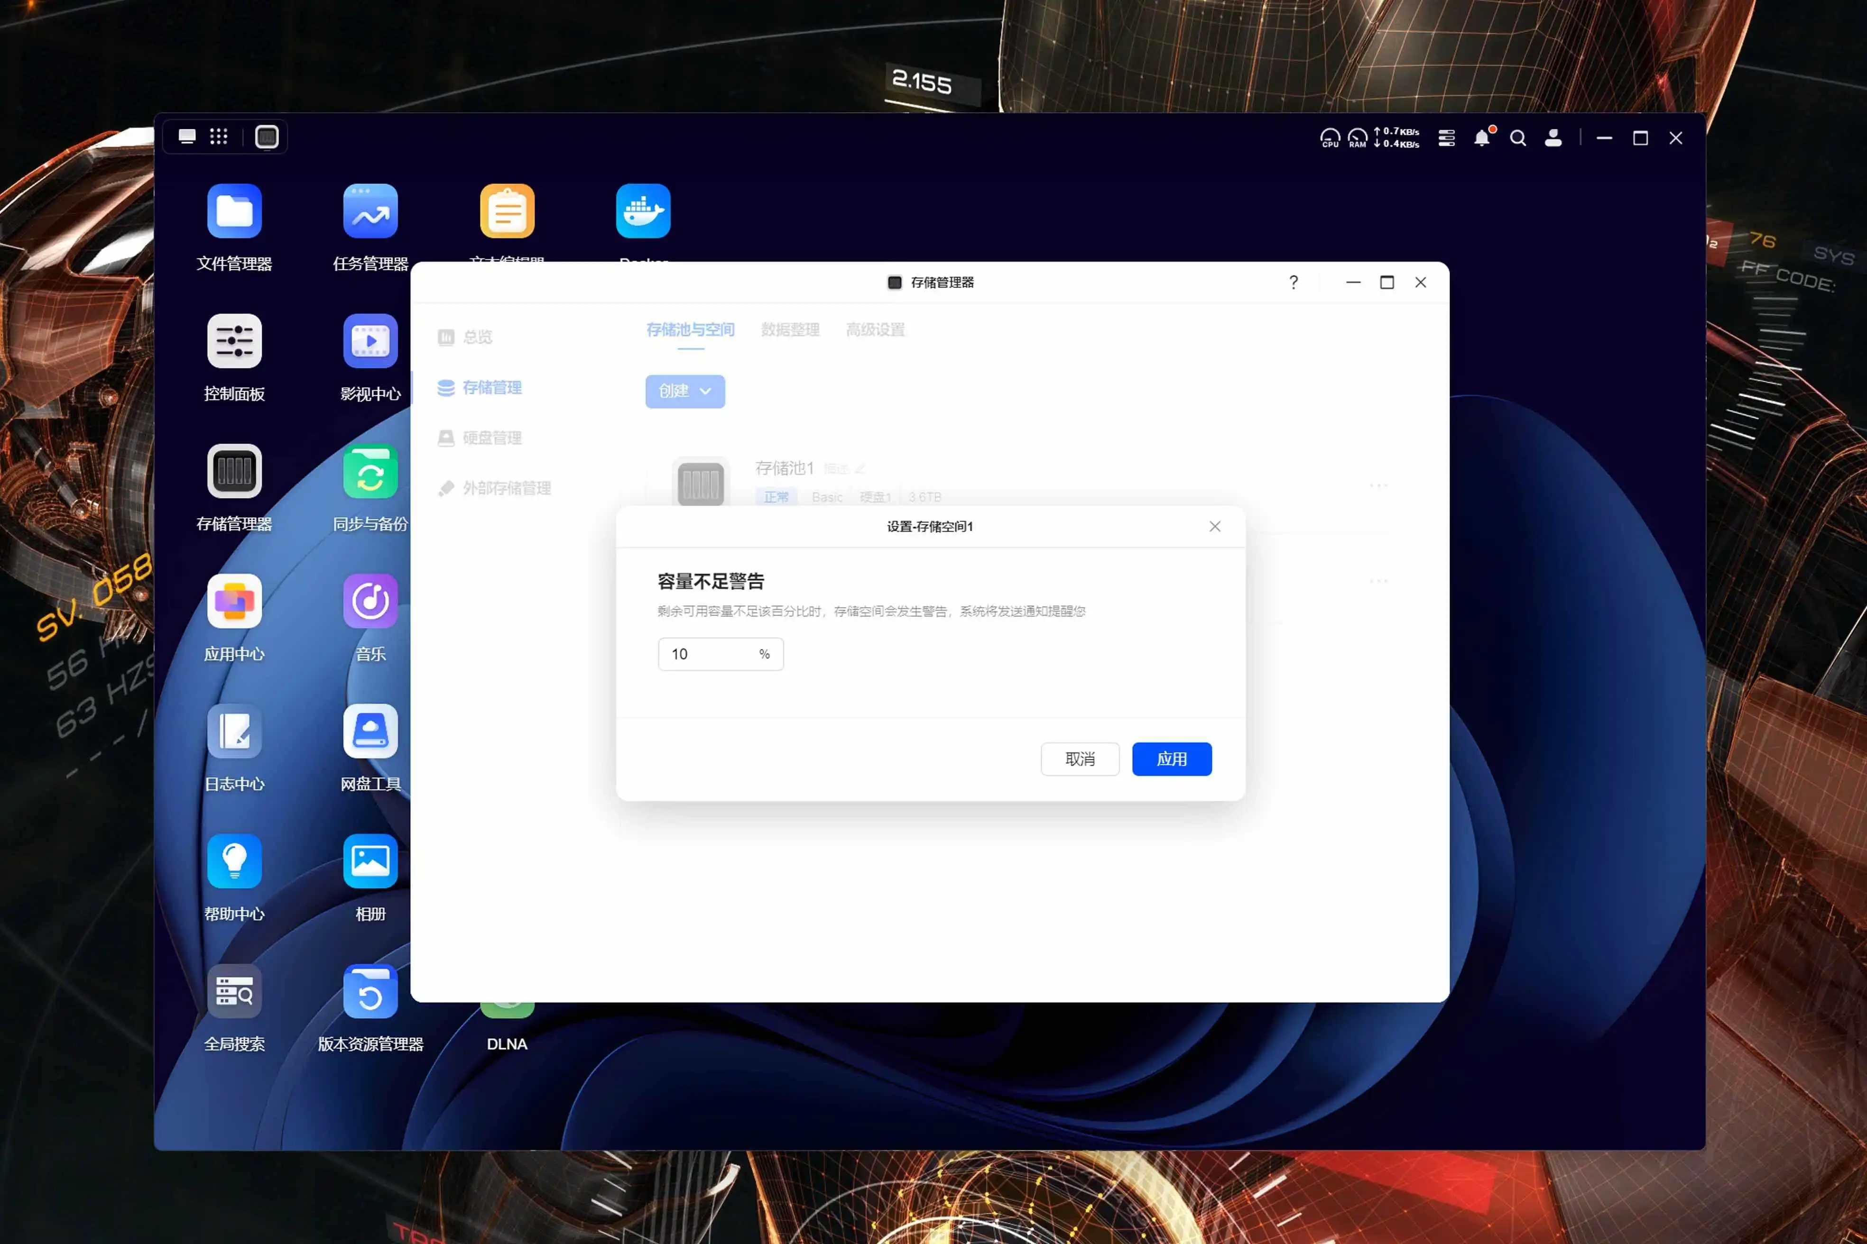
Task: Open 控制面板 from the desktop
Action: 234,341
